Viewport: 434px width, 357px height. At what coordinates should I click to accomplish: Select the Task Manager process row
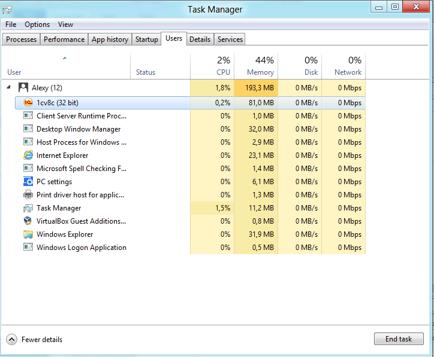(190, 208)
